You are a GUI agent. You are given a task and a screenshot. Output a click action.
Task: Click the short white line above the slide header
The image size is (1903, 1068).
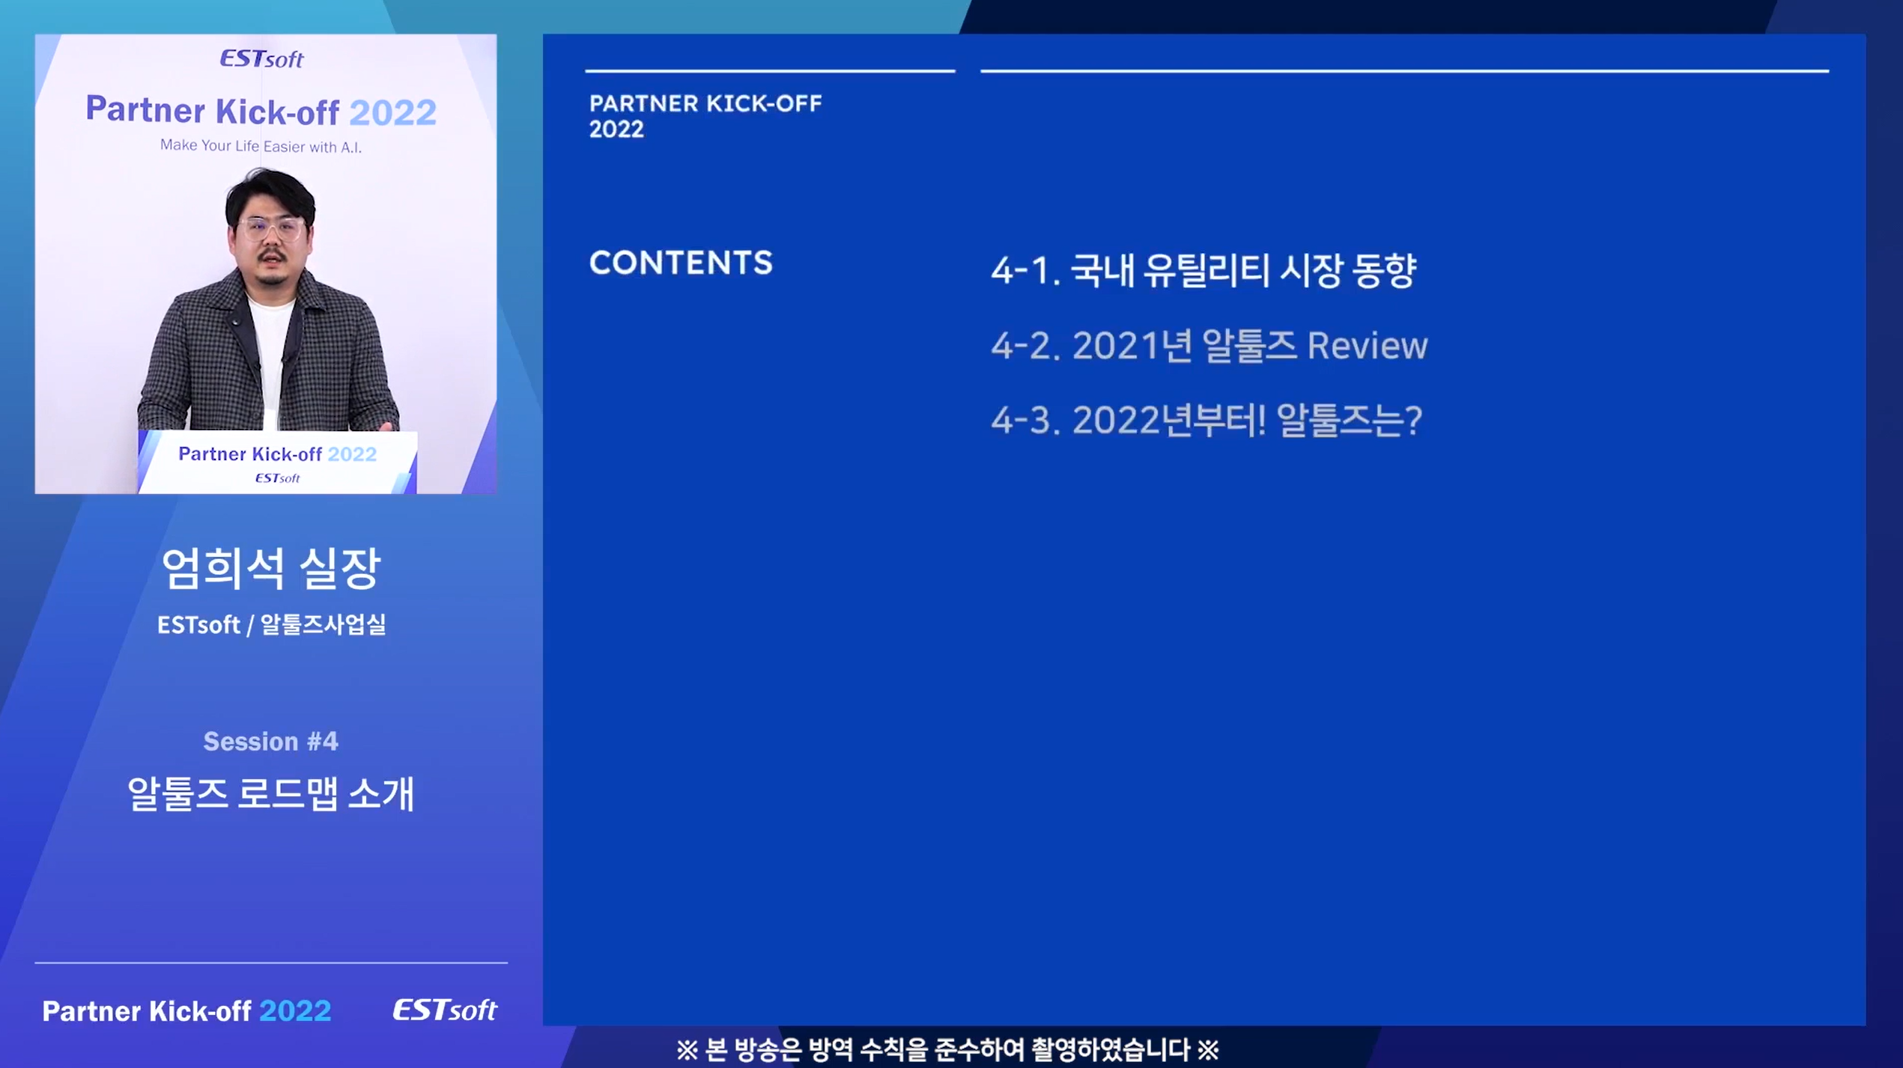point(770,71)
